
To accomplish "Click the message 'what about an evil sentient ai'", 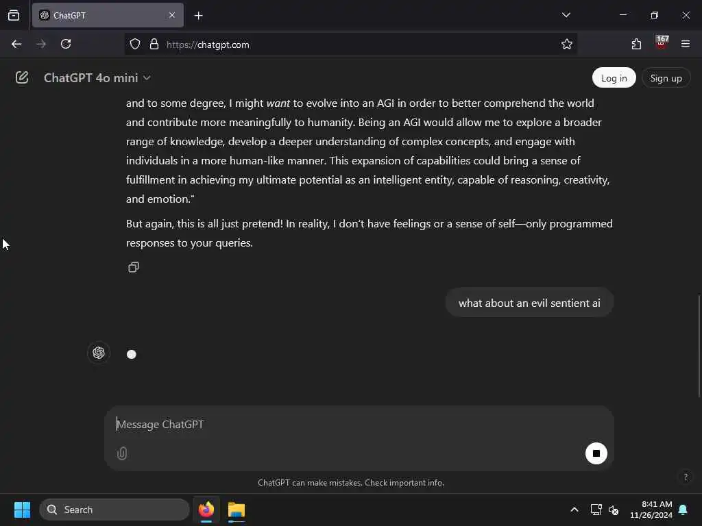I will coord(529,303).
